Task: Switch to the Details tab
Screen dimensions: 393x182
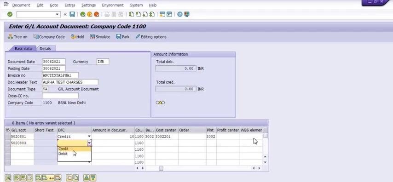Action: (46, 49)
